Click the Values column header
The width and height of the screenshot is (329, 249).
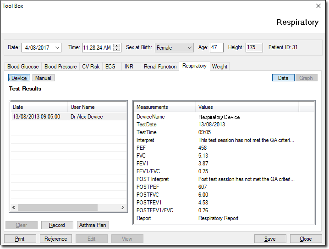(x=247, y=107)
